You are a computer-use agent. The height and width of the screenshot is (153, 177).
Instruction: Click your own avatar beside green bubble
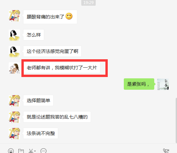pos(163,84)
